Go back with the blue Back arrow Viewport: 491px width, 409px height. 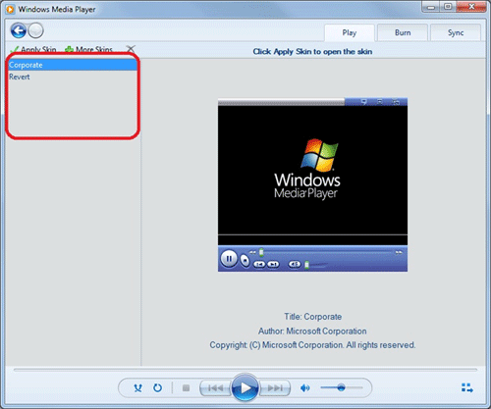point(18,31)
